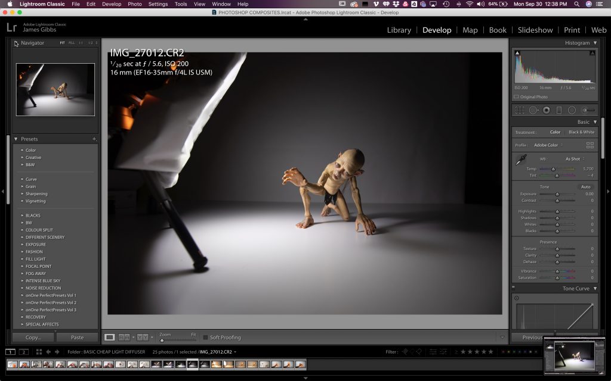Toggle highlight clipping indicator in histogram
611x381 pixels.
[593, 53]
